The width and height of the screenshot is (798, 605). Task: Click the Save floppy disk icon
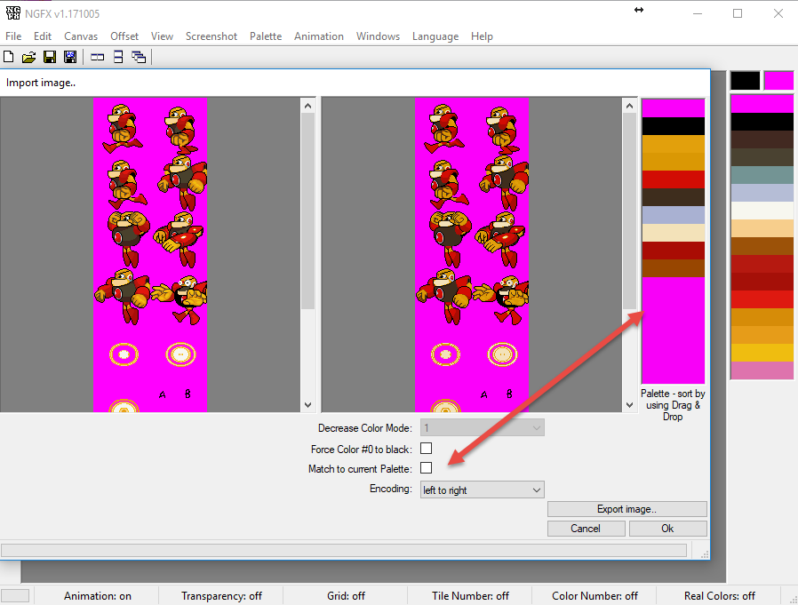click(x=50, y=57)
